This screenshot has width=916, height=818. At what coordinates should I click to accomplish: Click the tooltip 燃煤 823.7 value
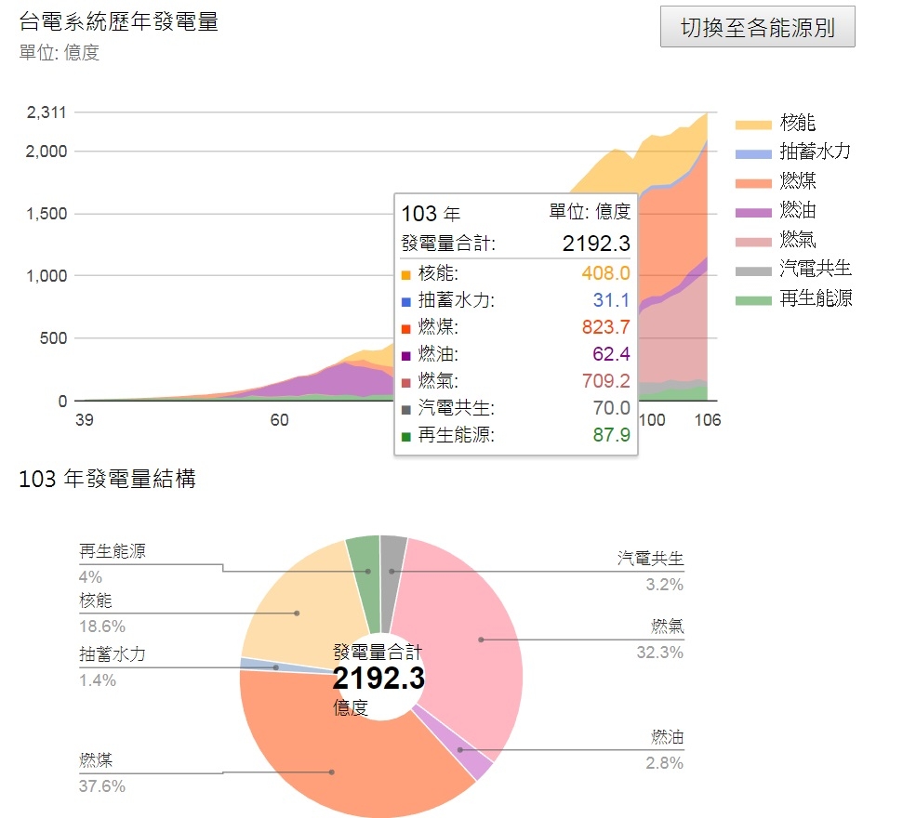pos(605,327)
